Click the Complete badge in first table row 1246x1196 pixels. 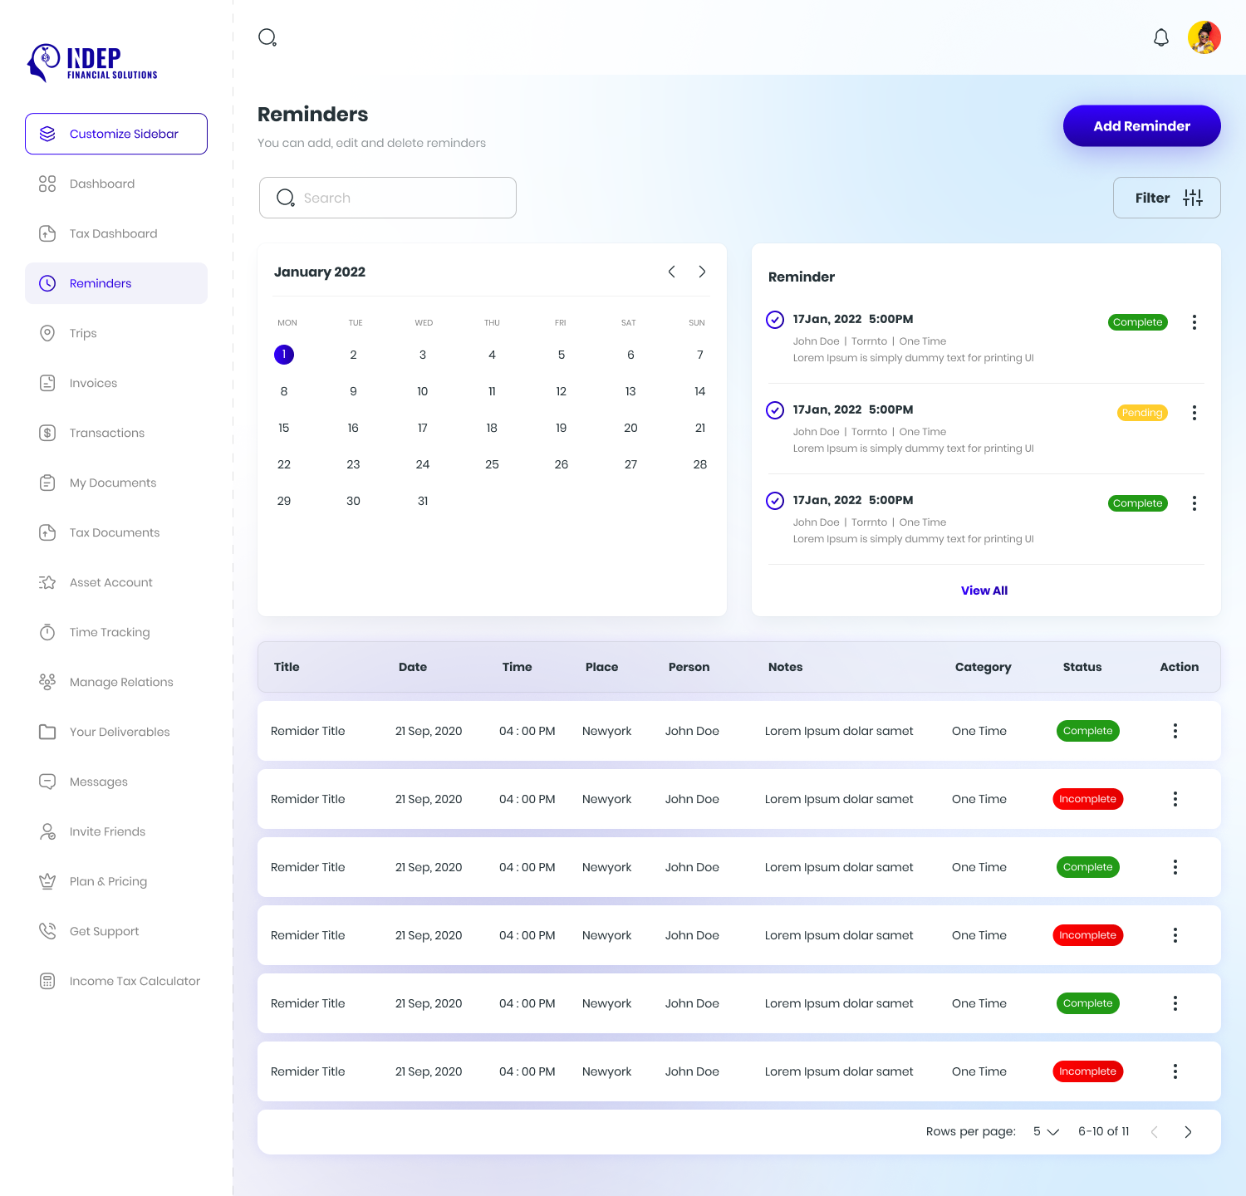click(x=1088, y=731)
